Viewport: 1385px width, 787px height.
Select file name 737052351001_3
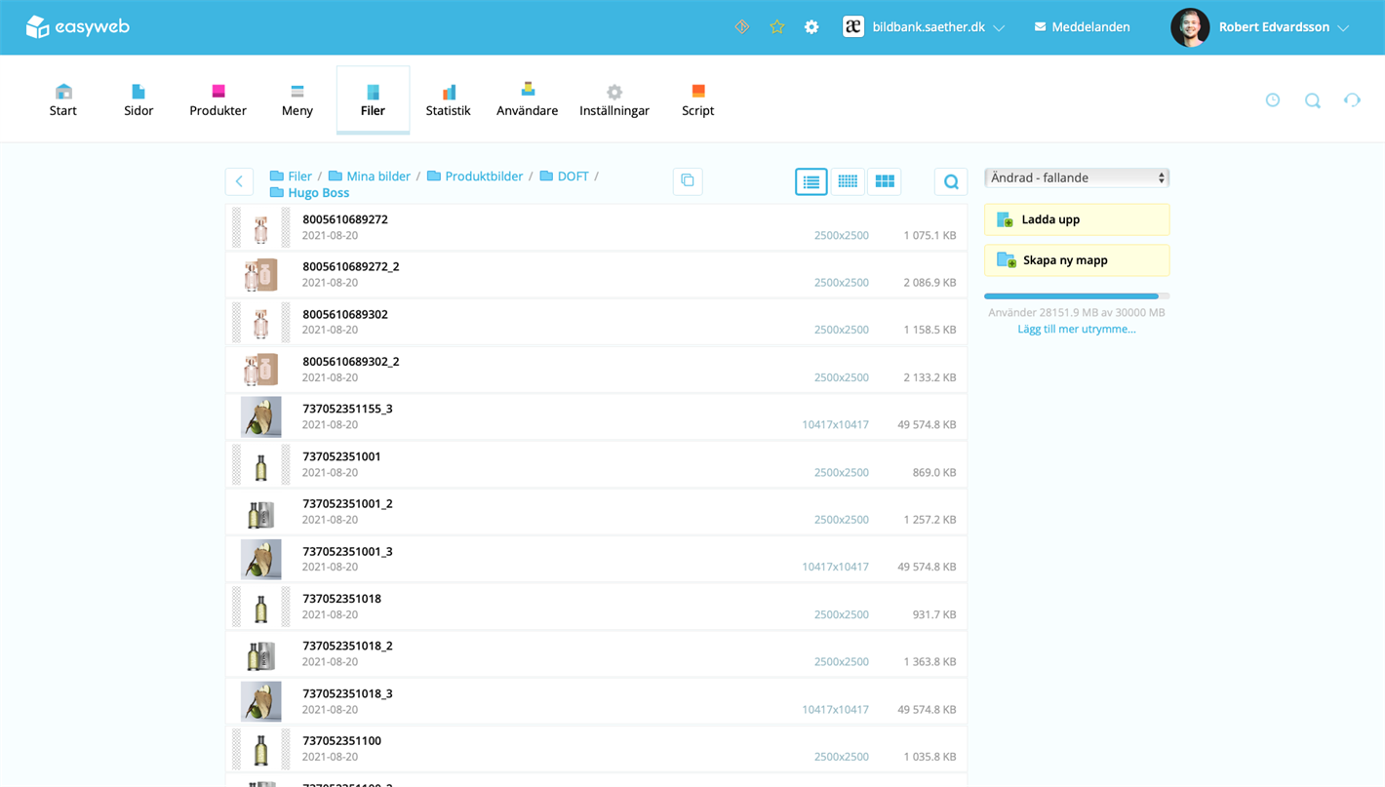pyautogui.click(x=347, y=551)
